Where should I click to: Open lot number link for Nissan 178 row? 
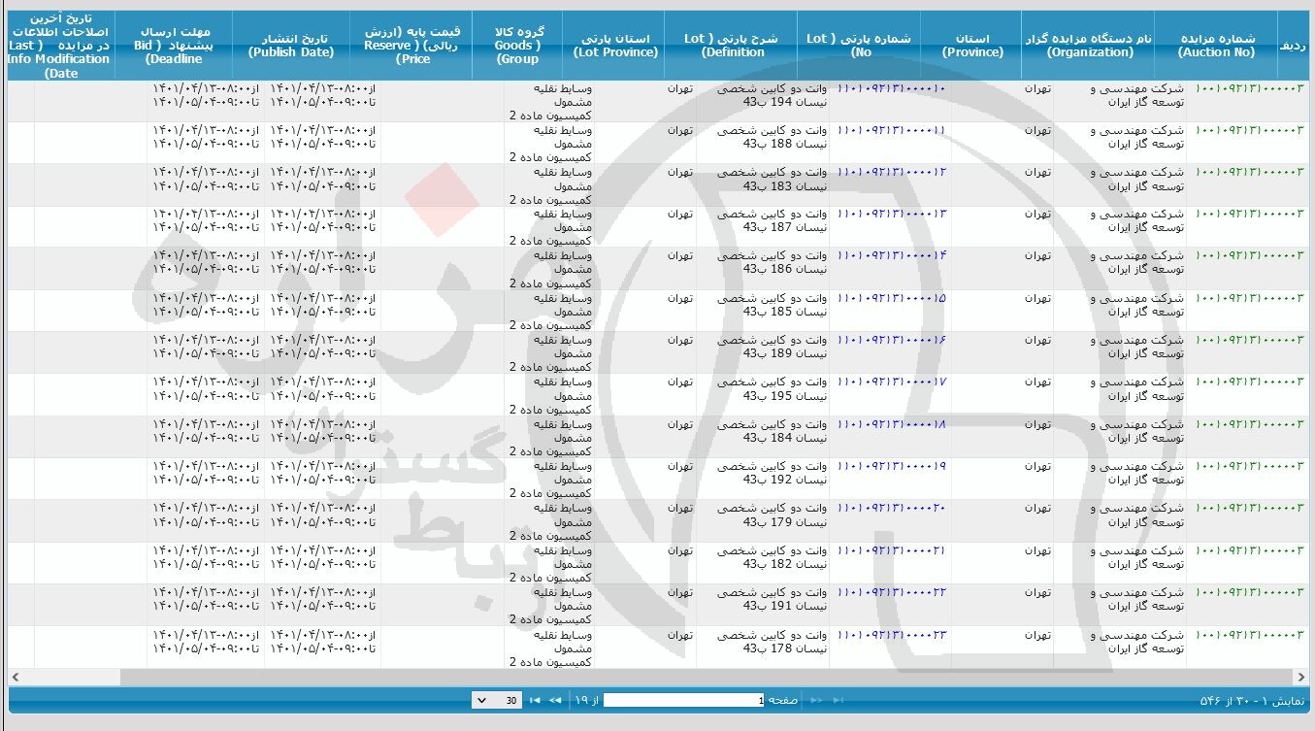click(x=891, y=635)
